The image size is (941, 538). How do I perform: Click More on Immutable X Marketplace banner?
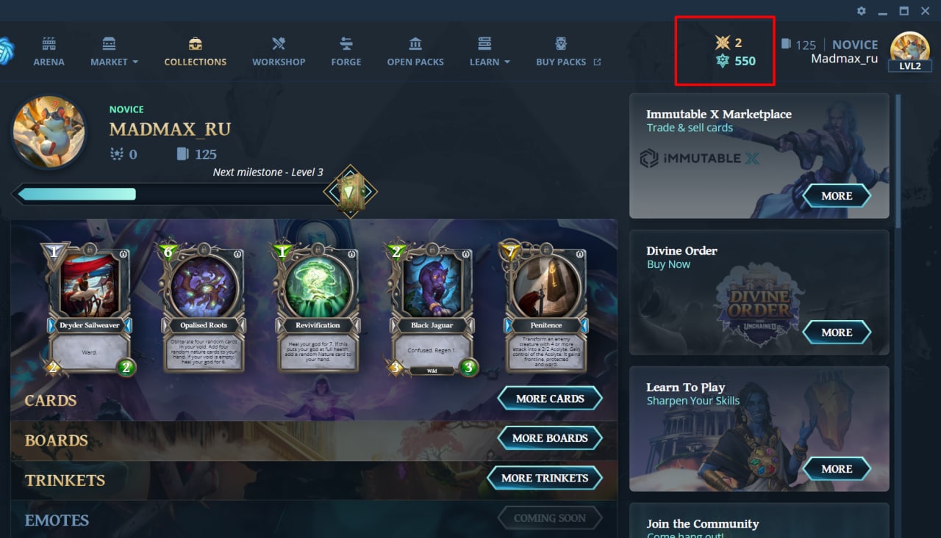(837, 196)
